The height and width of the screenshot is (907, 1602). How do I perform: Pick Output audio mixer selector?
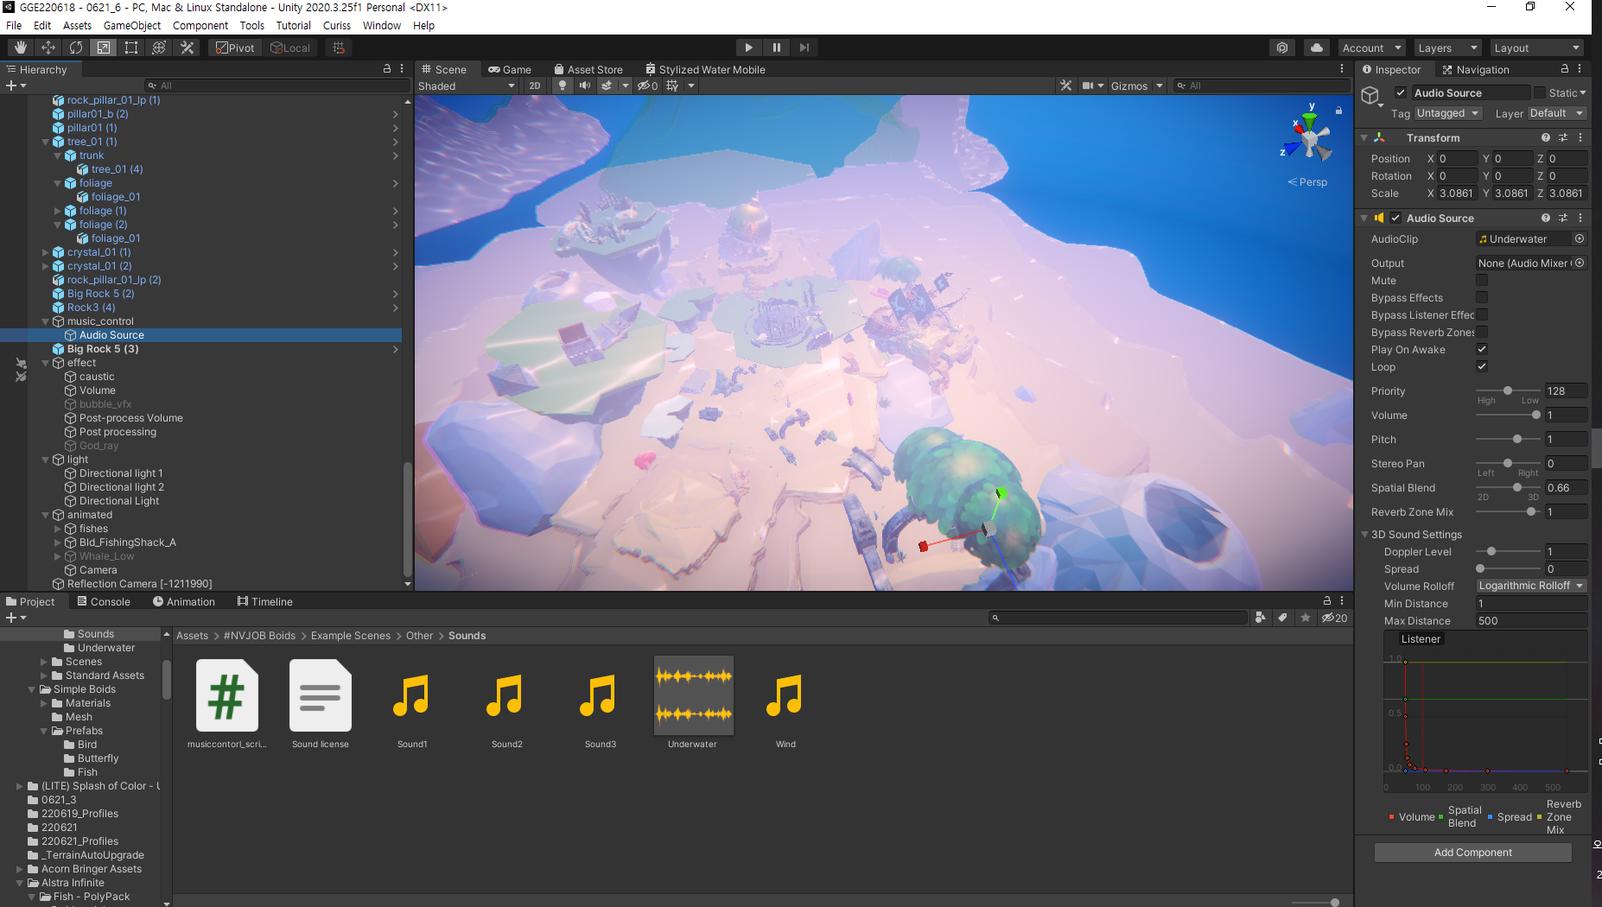1580,263
